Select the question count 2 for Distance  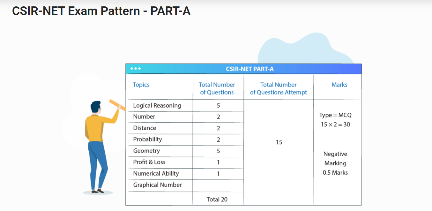pos(219,128)
